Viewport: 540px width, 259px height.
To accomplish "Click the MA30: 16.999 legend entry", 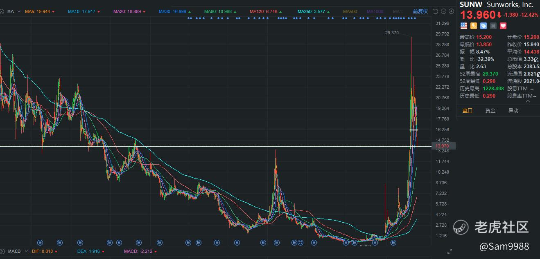I will point(173,12).
